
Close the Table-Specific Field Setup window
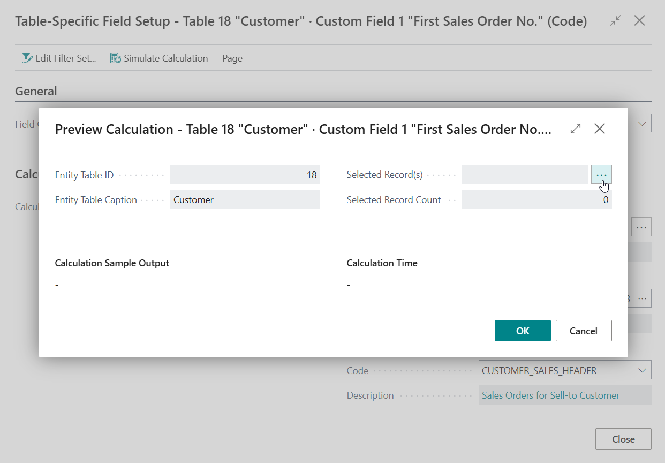point(639,21)
